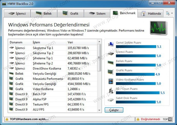Select the Grafik tab
Screen dimensions: 177x125
click(x=71, y=13)
